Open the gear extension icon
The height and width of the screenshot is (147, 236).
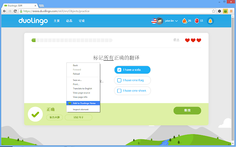[219, 11]
